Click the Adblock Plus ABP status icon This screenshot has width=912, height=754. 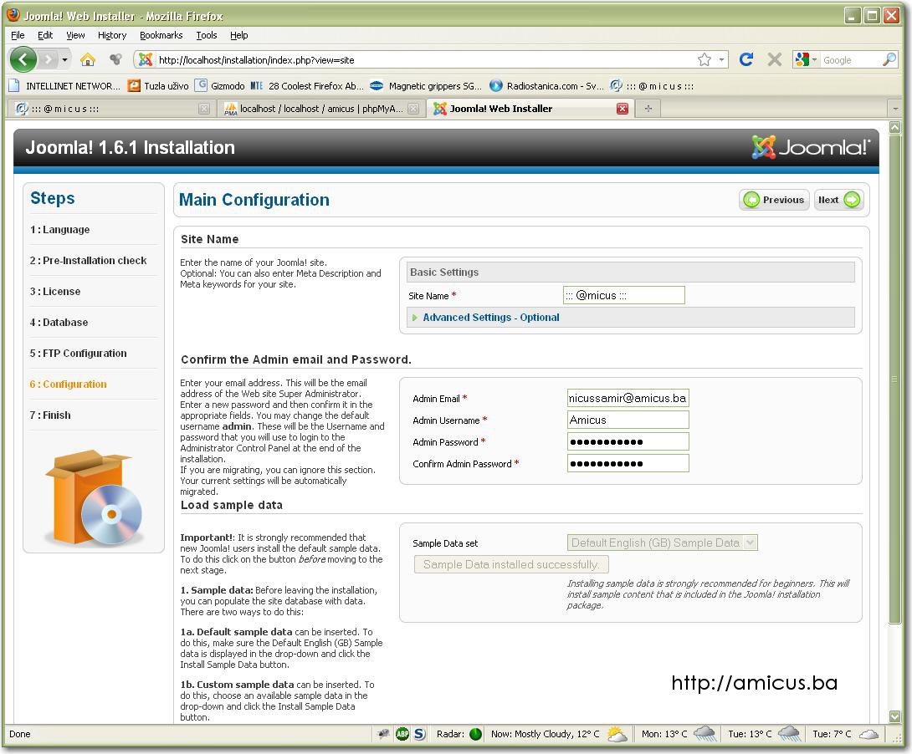coord(402,734)
